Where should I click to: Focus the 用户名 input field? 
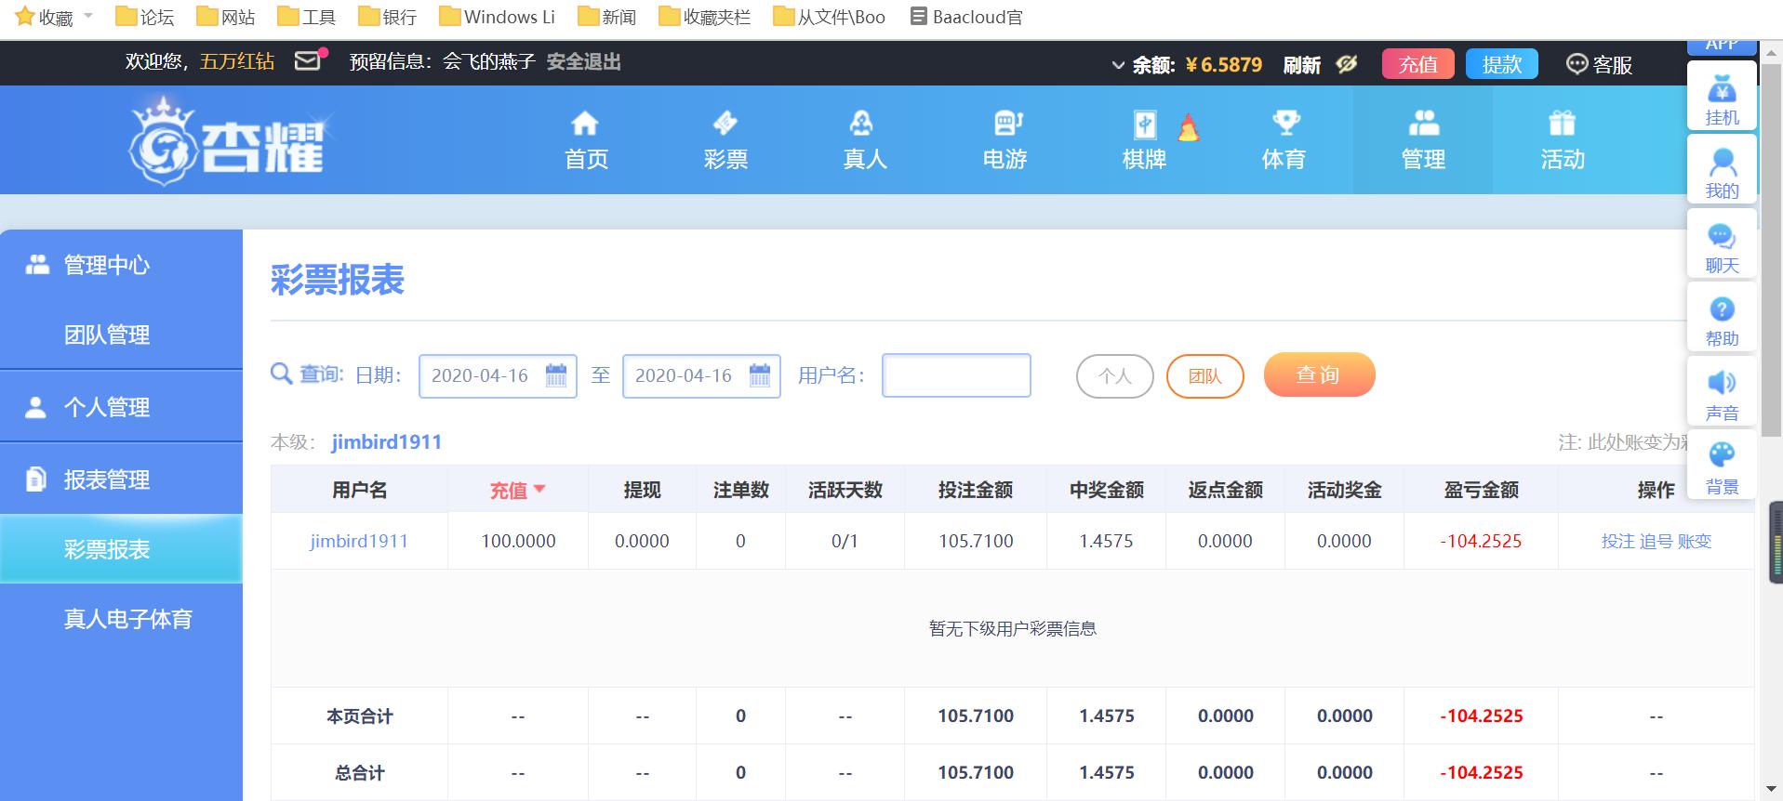coord(955,375)
